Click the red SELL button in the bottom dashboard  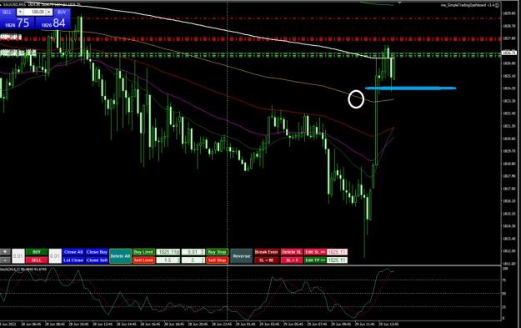(37, 260)
